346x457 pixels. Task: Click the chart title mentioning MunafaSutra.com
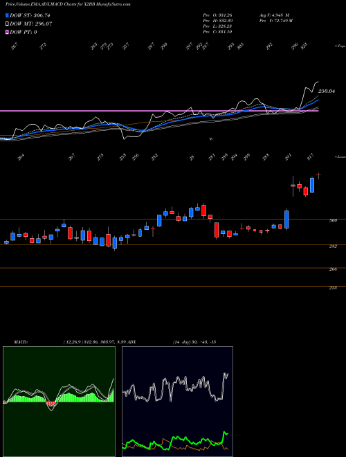tap(68, 5)
